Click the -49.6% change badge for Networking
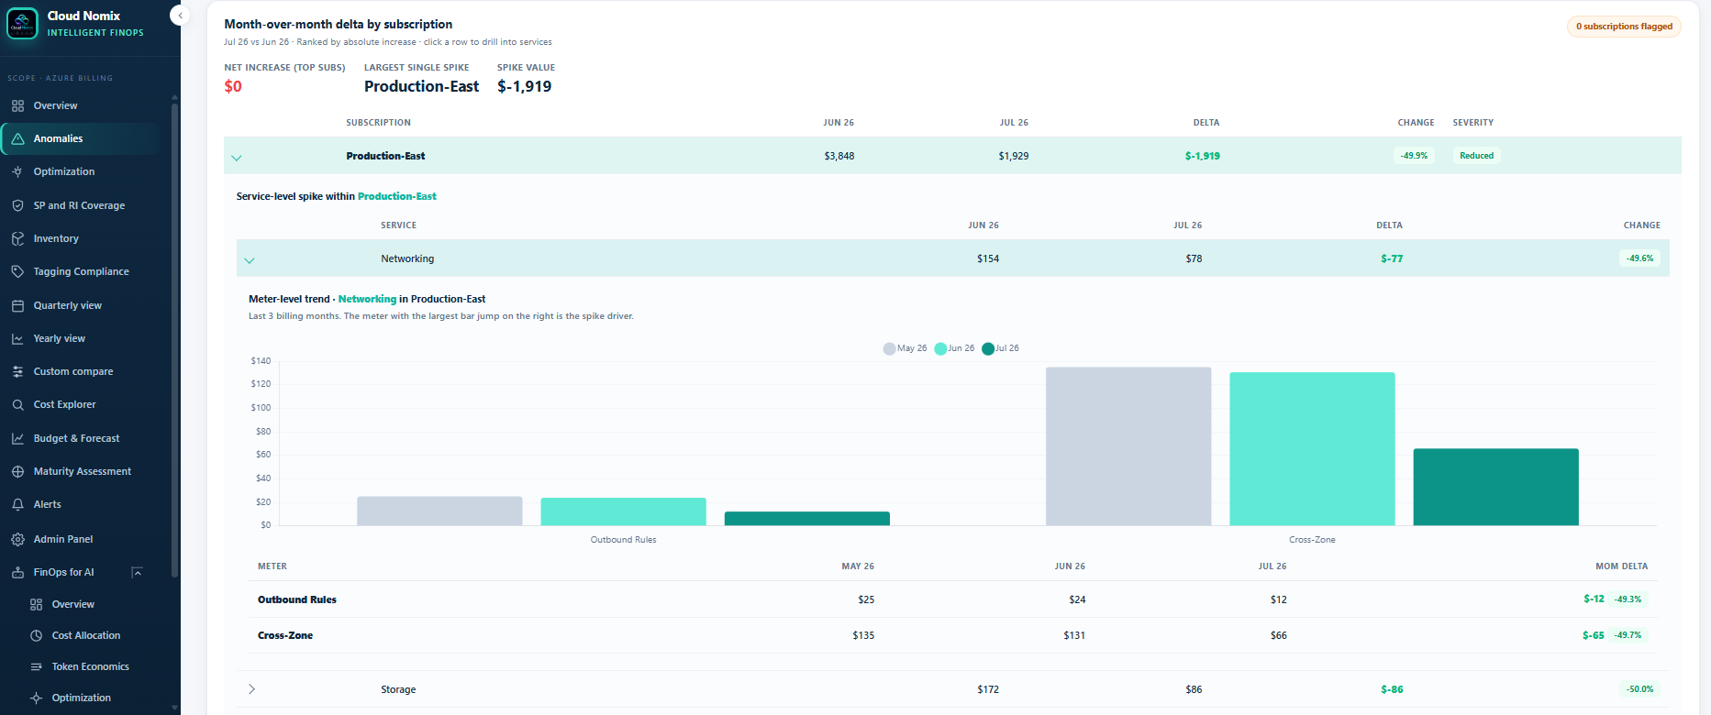The image size is (1711, 715). 1639,258
